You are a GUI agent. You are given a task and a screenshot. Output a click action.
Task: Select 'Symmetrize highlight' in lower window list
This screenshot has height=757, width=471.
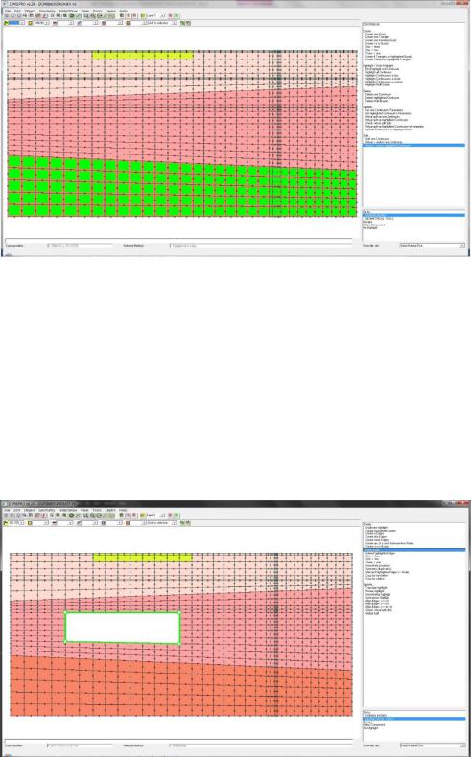[377, 597]
